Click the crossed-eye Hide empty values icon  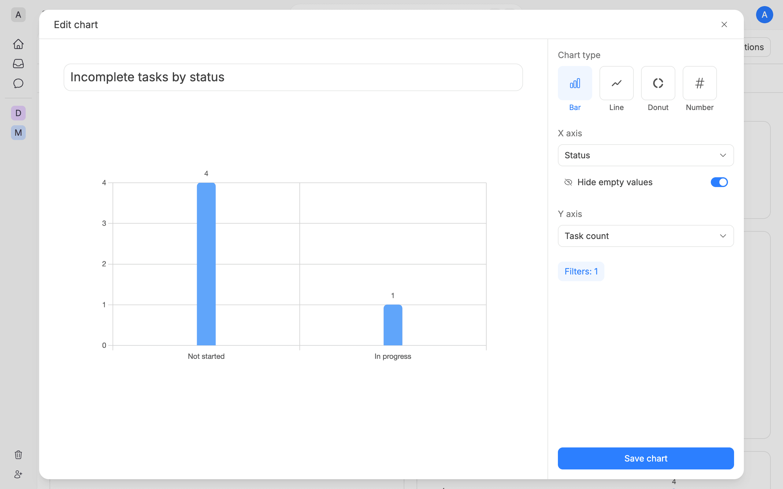tap(568, 182)
